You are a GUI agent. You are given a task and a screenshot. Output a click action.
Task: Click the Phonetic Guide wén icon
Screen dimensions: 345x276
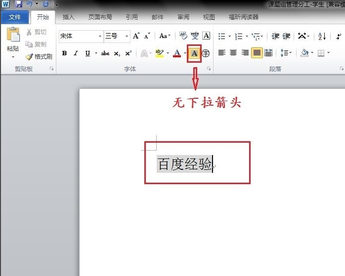195,36
